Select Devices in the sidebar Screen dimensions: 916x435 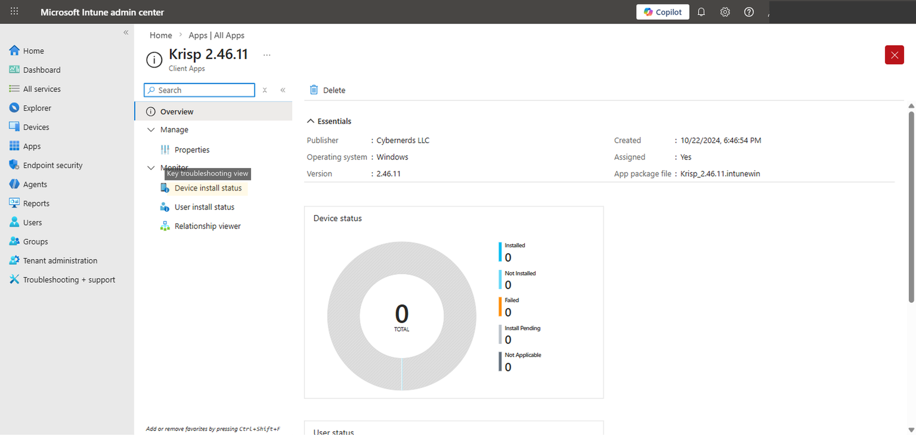37,126
